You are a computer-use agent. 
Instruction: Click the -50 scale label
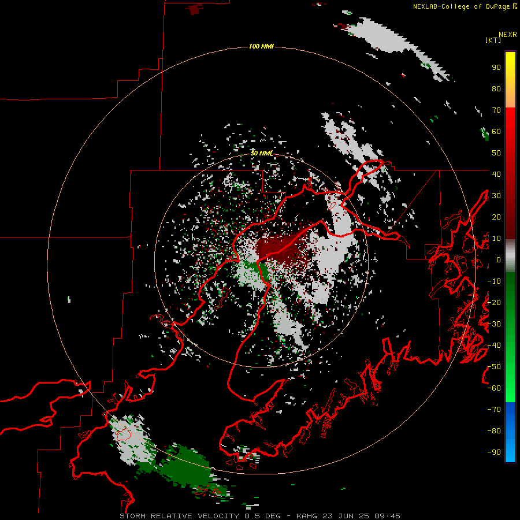pos(494,367)
